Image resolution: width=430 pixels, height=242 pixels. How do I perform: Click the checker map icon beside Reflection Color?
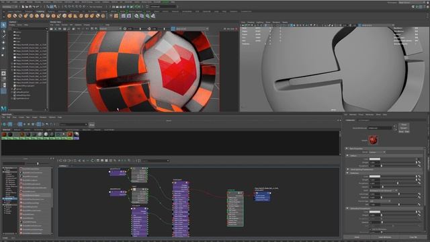pyautogui.click(x=419, y=176)
